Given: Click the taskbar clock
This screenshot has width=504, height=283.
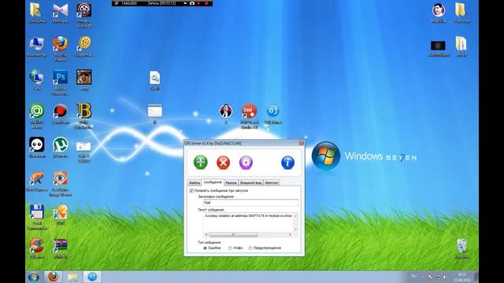Looking at the screenshot, I should (462, 277).
